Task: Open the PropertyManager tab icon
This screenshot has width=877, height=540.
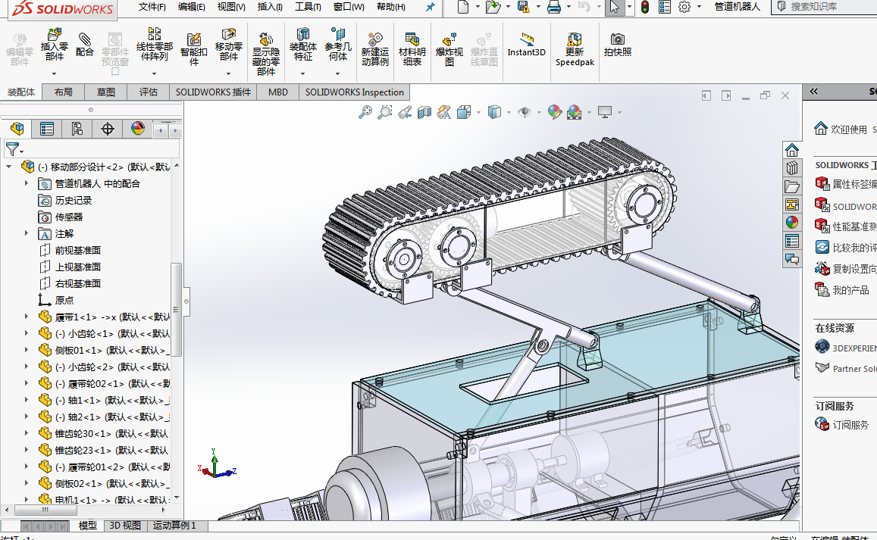Action: 47,129
